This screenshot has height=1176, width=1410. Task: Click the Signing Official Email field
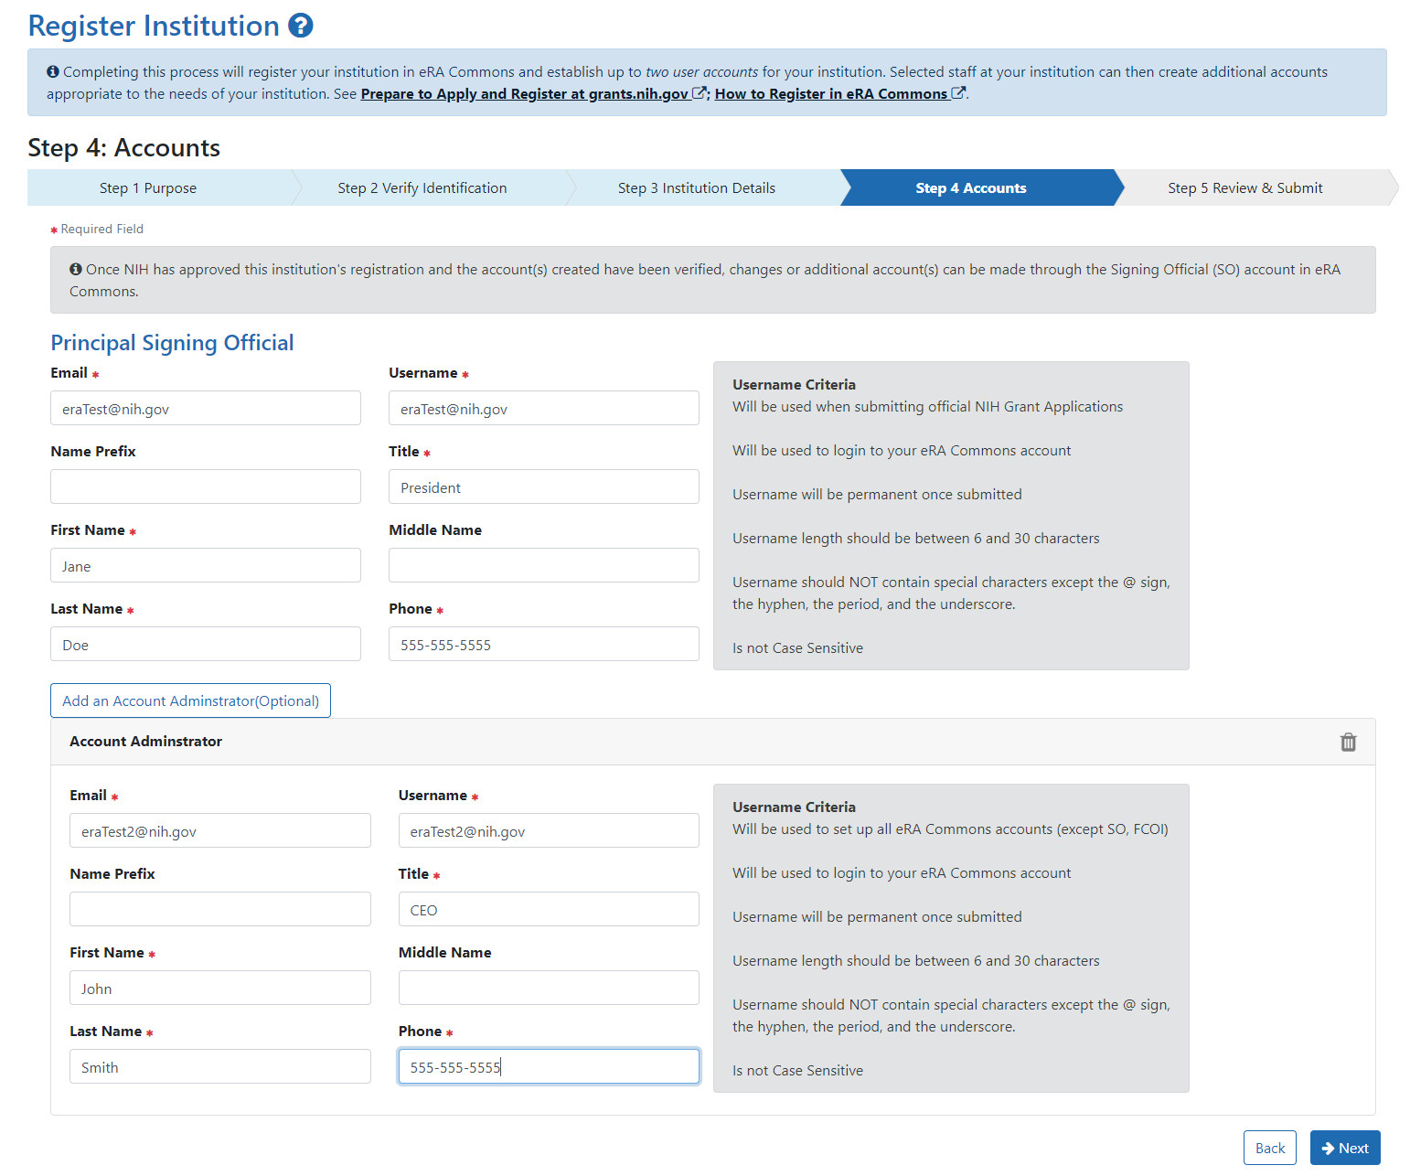coord(205,408)
